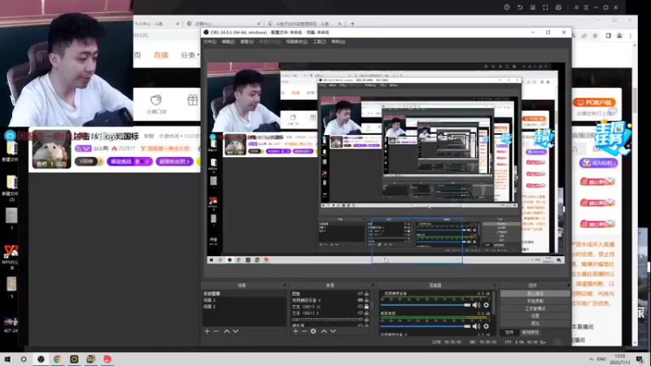The width and height of the screenshot is (651, 366).
Task: Select 场景 3 in the Scenes list
Action: [244, 307]
